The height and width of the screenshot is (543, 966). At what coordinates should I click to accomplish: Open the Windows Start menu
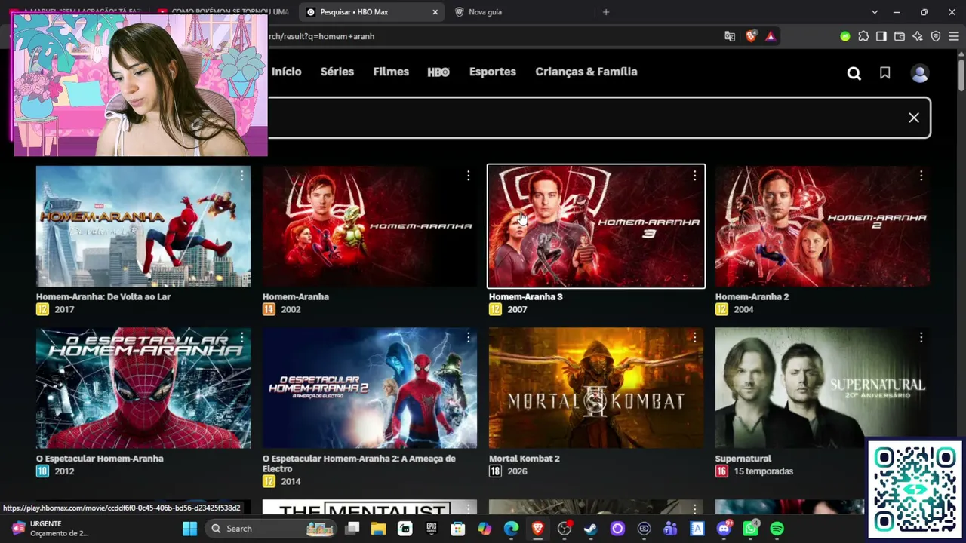click(x=189, y=529)
